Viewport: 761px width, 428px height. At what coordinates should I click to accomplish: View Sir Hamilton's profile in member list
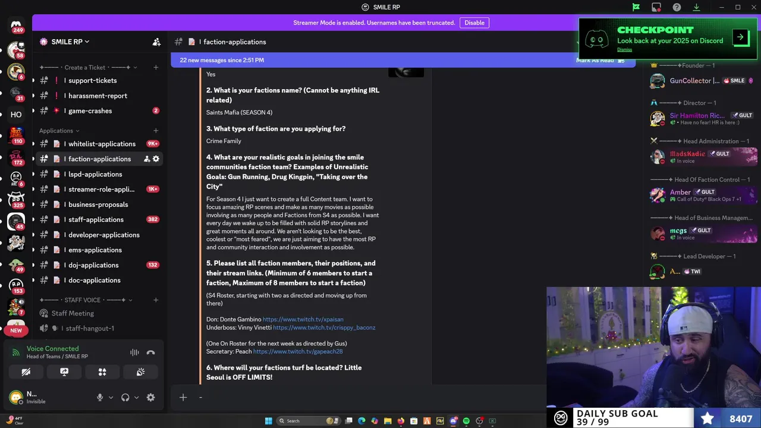tap(703, 118)
